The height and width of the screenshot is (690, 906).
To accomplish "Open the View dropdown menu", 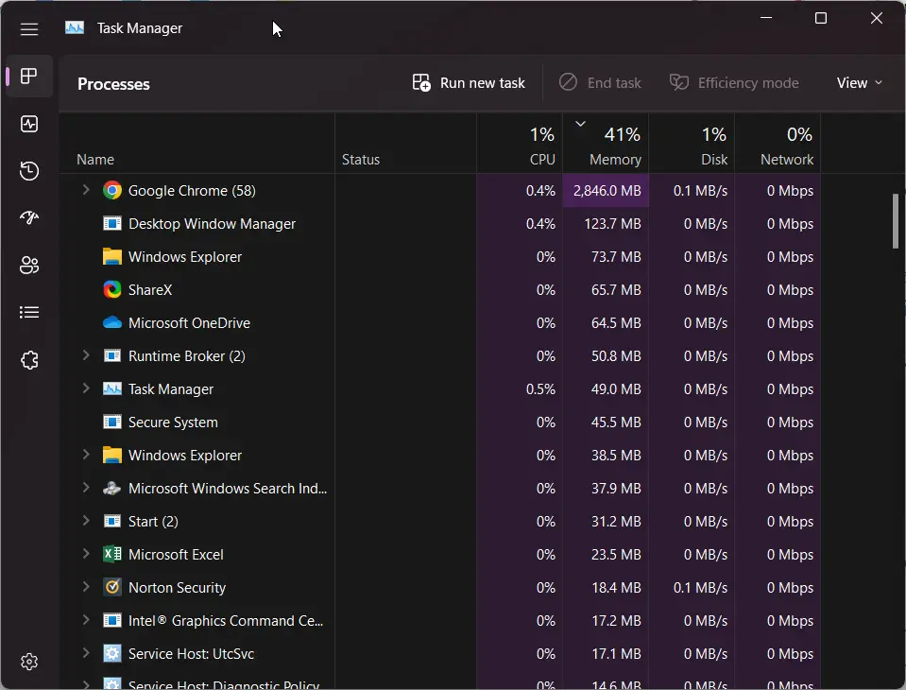I will pyautogui.click(x=859, y=83).
